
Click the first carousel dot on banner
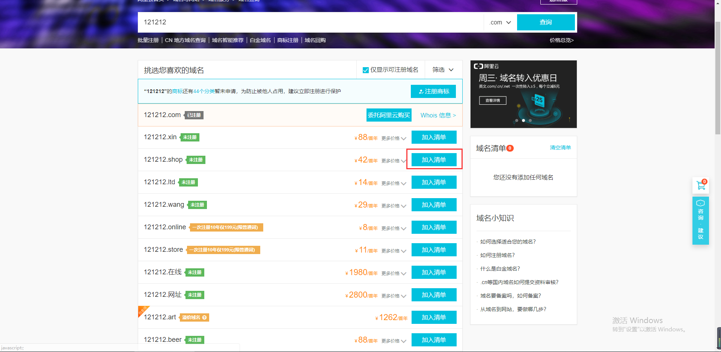[x=517, y=120]
